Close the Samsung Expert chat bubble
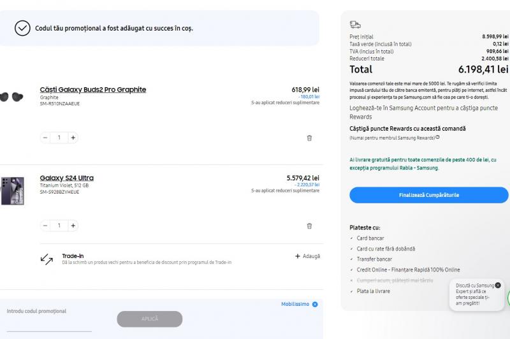 coord(498,285)
